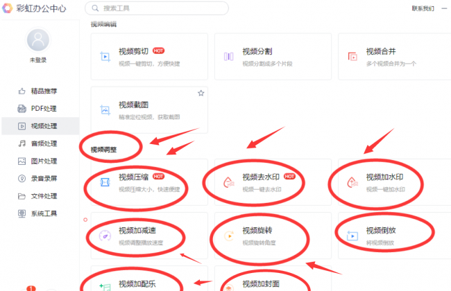Open the 联系我们 link

pyautogui.click(x=423, y=8)
